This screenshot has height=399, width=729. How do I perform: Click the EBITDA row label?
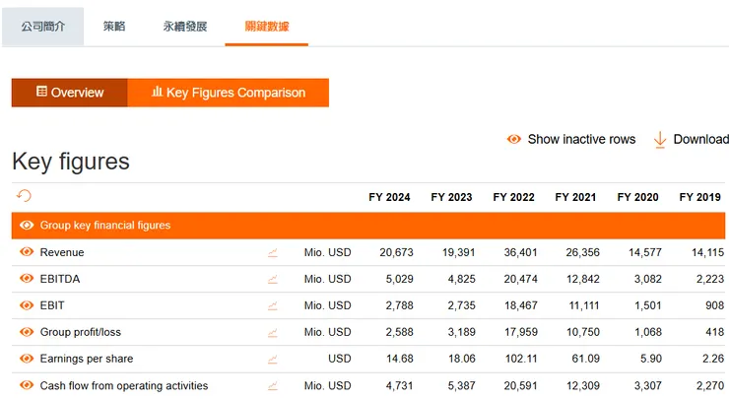click(x=60, y=279)
